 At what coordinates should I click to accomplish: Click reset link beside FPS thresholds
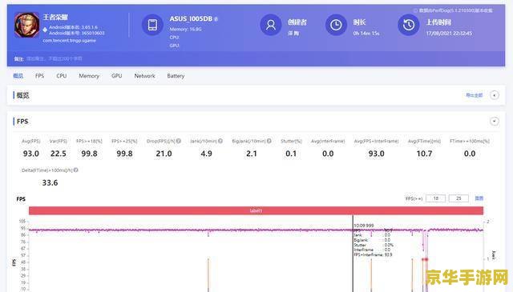point(479,198)
